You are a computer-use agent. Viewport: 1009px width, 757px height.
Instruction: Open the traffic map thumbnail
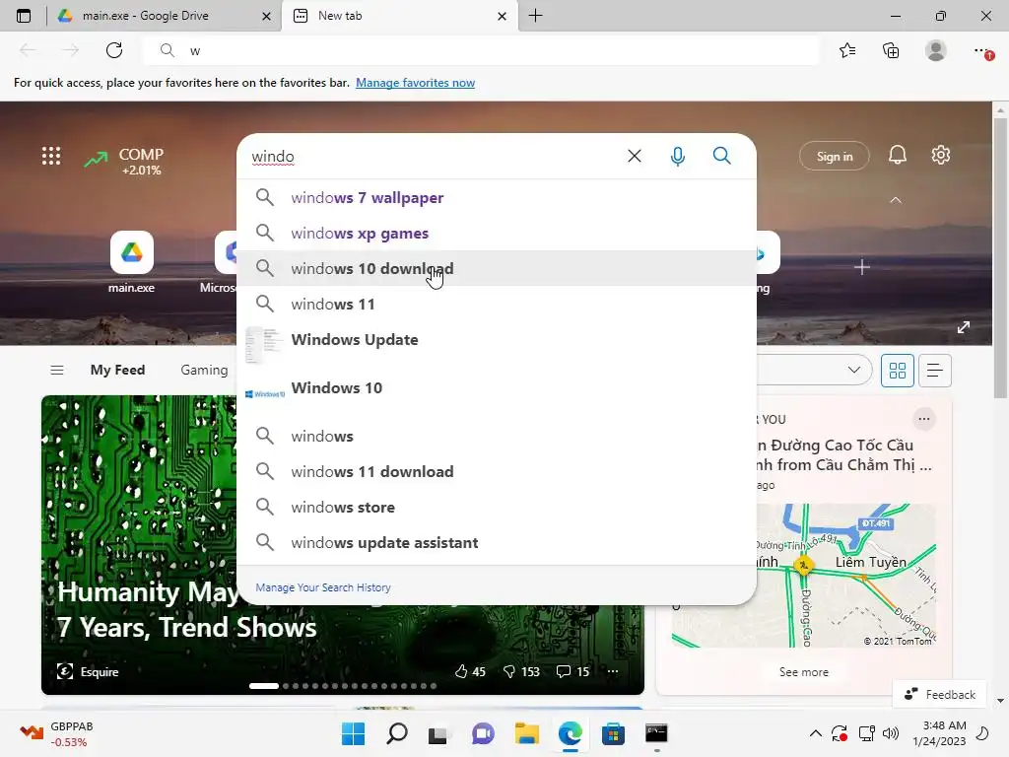[x=804, y=576]
